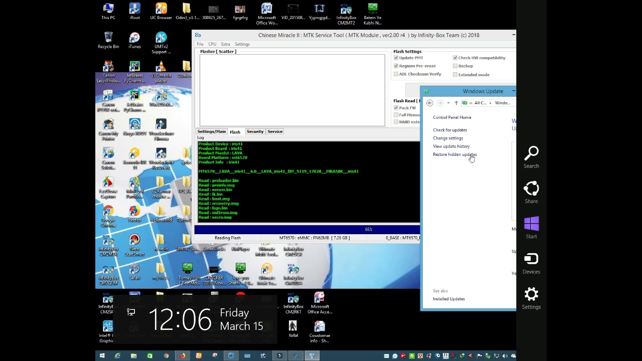The width and height of the screenshot is (642, 361).
Task: Select FastStone Capture desktop icon
Action: click(108, 188)
